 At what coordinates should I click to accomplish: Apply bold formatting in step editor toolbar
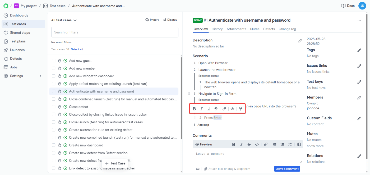[x=194, y=108]
